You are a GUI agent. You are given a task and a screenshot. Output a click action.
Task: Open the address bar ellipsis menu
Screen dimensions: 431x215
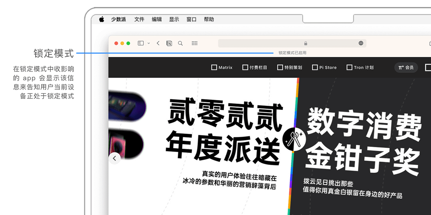coord(361,43)
